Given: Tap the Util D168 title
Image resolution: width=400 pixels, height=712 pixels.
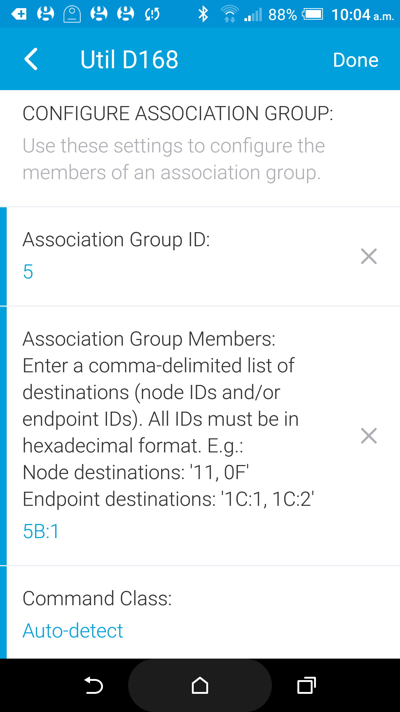Looking at the screenshot, I should pyautogui.click(x=129, y=60).
